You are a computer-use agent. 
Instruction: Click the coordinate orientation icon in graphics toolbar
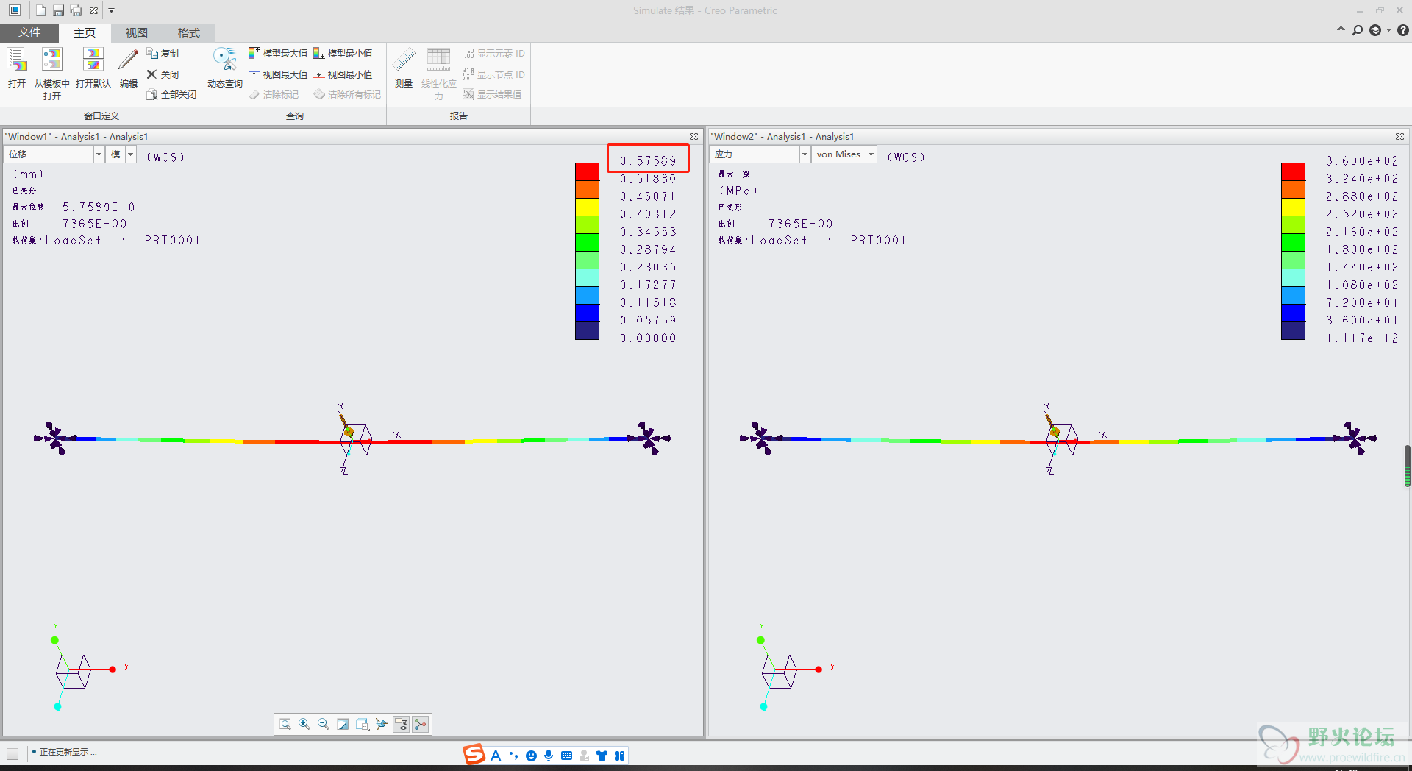(x=382, y=725)
